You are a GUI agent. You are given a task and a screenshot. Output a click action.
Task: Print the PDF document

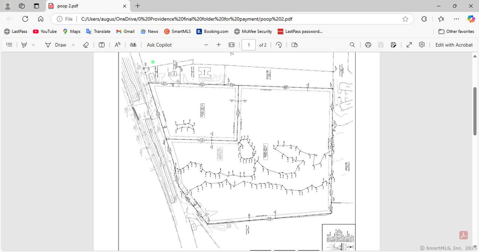click(368, 45)
